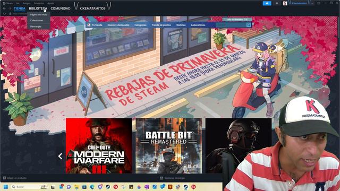The image size is (340, 191).
Task: Open the Ver menu
Action: point(18,3)
